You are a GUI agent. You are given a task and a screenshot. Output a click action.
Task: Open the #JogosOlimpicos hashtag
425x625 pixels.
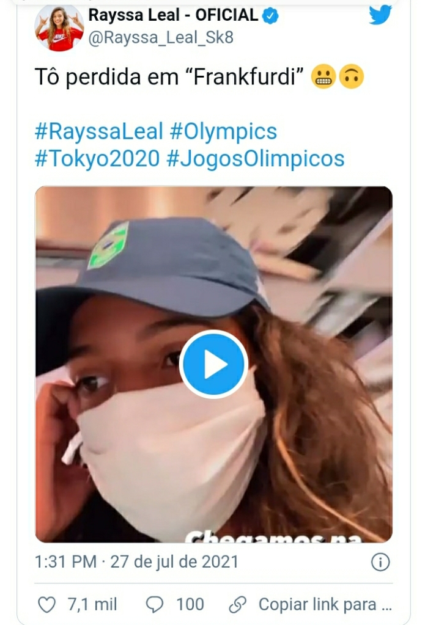256,159
